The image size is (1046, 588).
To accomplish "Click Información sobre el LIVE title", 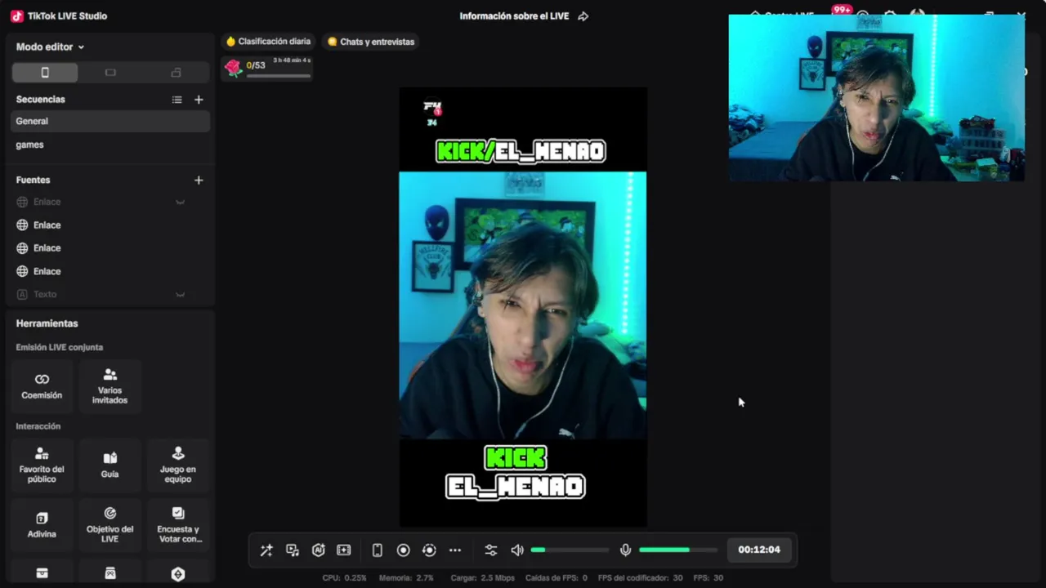I will coord(514,16).
